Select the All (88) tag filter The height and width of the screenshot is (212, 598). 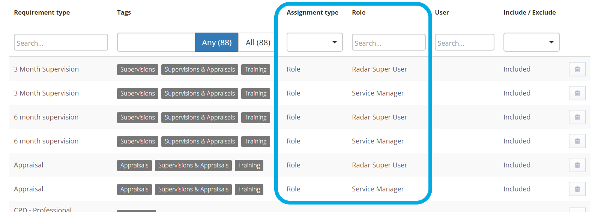click(258, 42)
